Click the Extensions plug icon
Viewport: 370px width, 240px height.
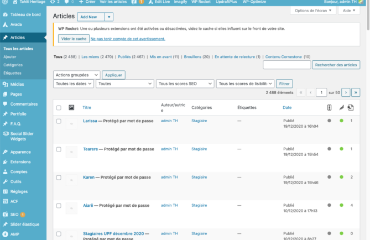point(5,162)
